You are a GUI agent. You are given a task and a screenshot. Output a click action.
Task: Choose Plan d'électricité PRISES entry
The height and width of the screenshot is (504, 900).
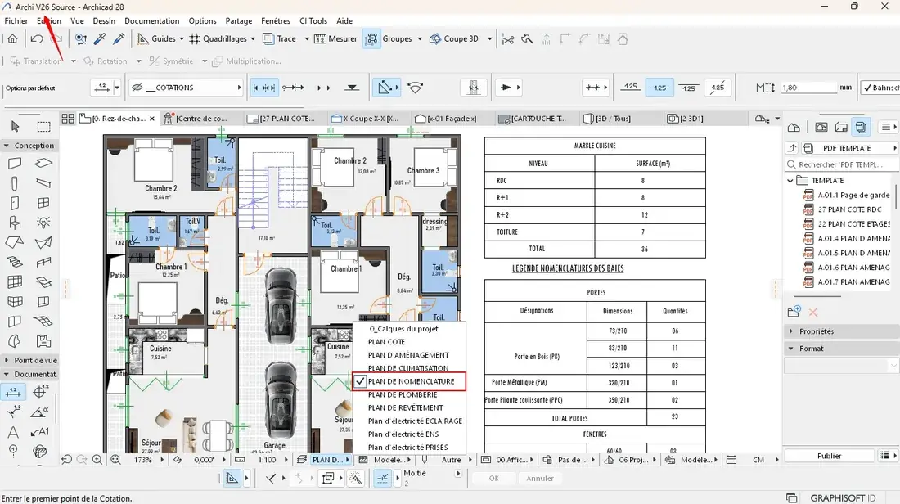(408, 448)
